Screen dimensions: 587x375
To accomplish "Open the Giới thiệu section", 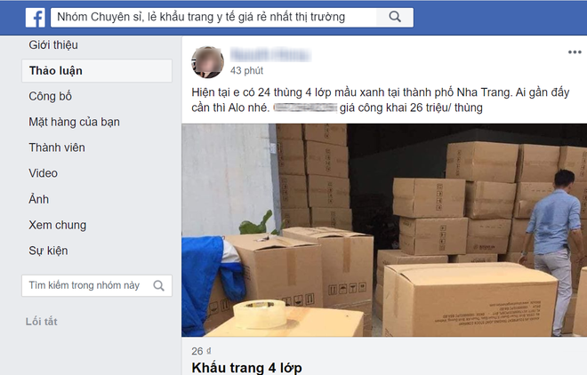I will 53,44.
